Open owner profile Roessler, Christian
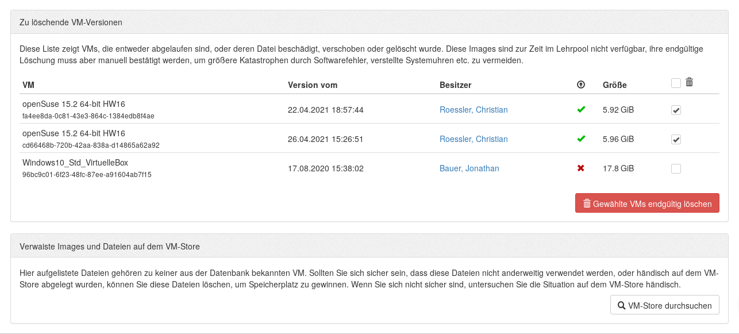739x334 pixels. pos(474,110)
